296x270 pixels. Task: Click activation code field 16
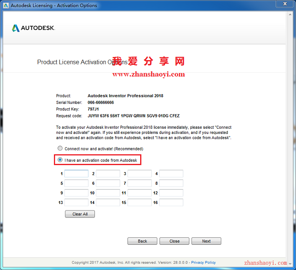point(171,203)
